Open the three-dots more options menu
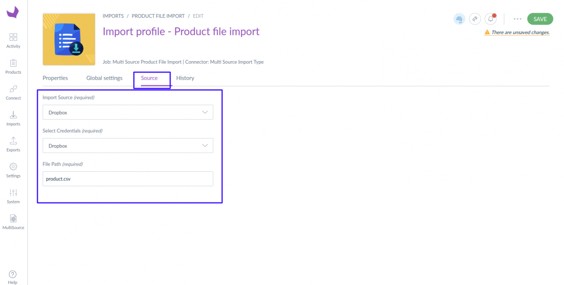This screenshot has height=285, width=564. pyautogui.click(x=517, y=19)
